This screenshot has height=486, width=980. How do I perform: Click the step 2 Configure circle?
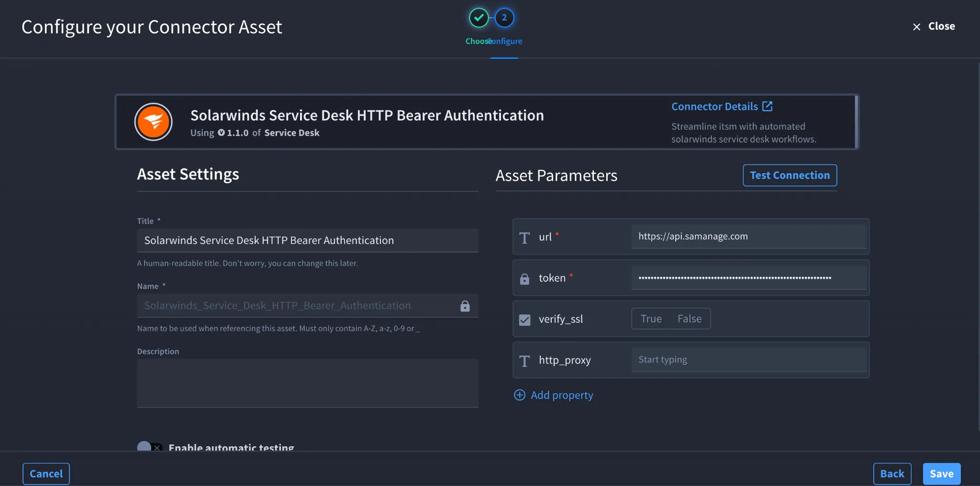coord(504,18)
